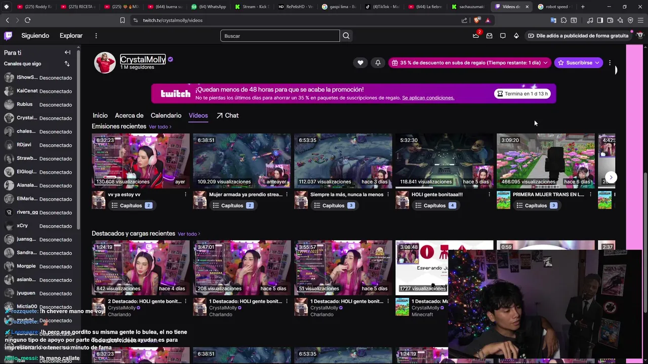This screenshot has height=364, width=648.
Task: Select the Videos tab
Action: (198, 115)
